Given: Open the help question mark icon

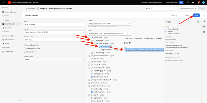Looking at the screenshot, I should (x=193, y=2).
